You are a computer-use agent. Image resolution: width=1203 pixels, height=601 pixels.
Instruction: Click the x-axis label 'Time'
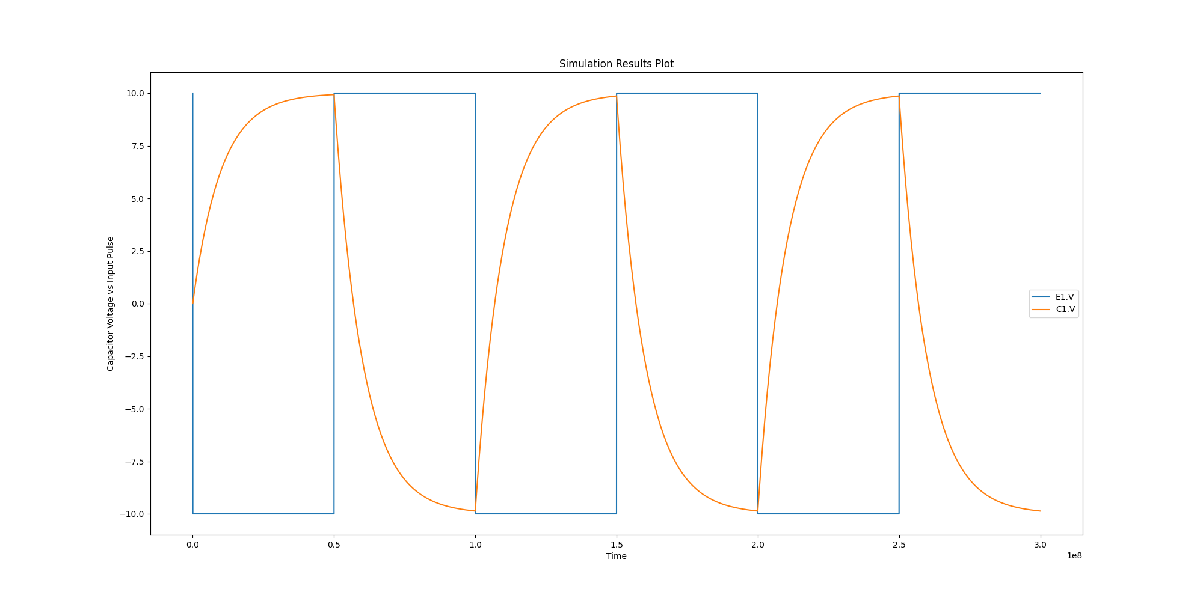coord(617,556)
